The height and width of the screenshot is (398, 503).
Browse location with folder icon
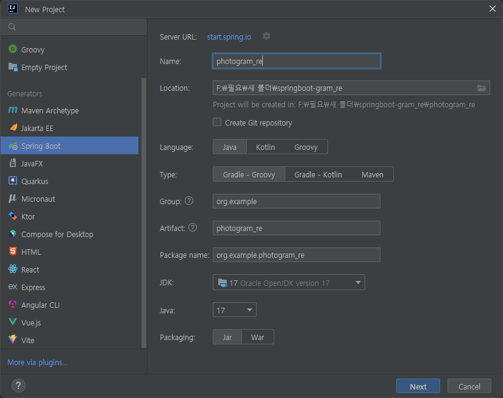482,88
